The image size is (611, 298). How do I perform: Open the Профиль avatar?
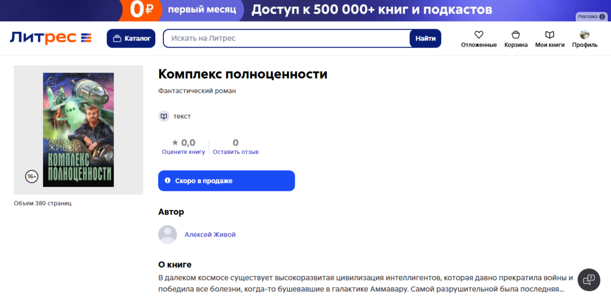point(585,35)
